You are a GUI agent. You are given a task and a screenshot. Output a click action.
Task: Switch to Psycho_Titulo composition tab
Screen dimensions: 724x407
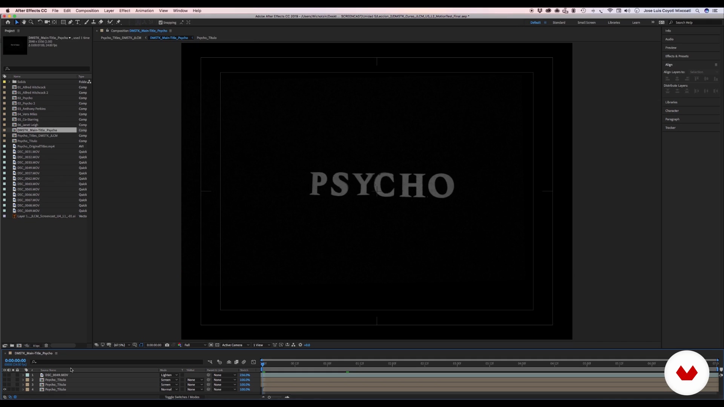click(207, 38)
